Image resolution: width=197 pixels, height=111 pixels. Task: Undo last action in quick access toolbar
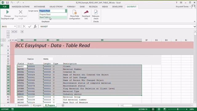(12, 2)
